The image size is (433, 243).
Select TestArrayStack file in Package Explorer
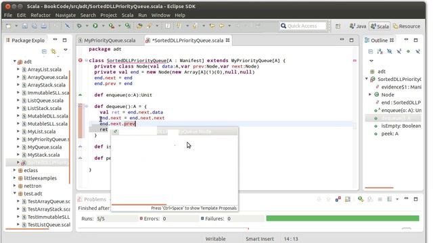coord(49,209)
